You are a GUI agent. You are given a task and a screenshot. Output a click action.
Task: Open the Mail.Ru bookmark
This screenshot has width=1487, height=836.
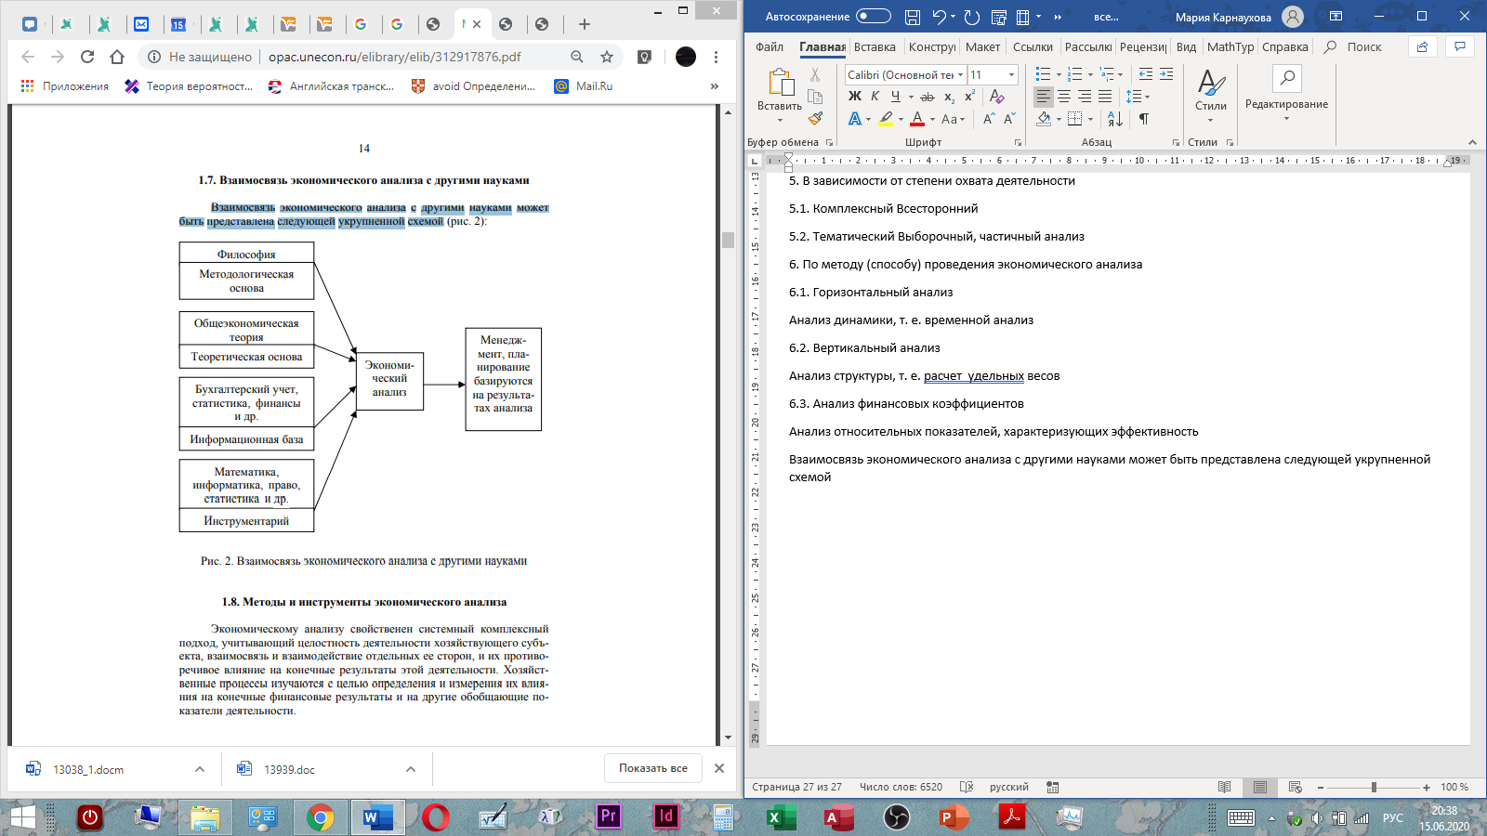point(584,86)
